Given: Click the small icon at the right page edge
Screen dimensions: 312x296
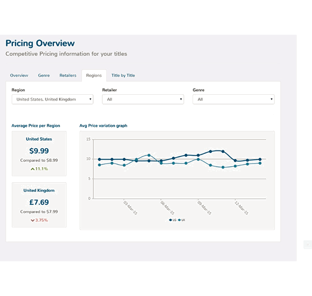Looking at the screenshot, I should point(307,244).
